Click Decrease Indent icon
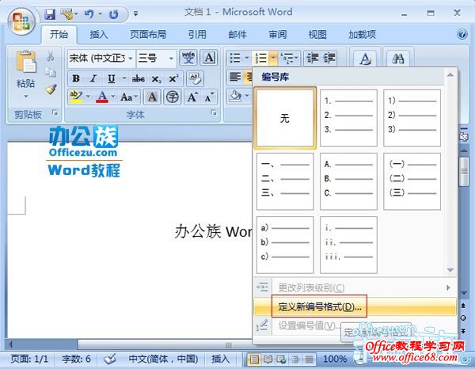The width and height of the screenshot is (475, 369). tap(313, 58)
